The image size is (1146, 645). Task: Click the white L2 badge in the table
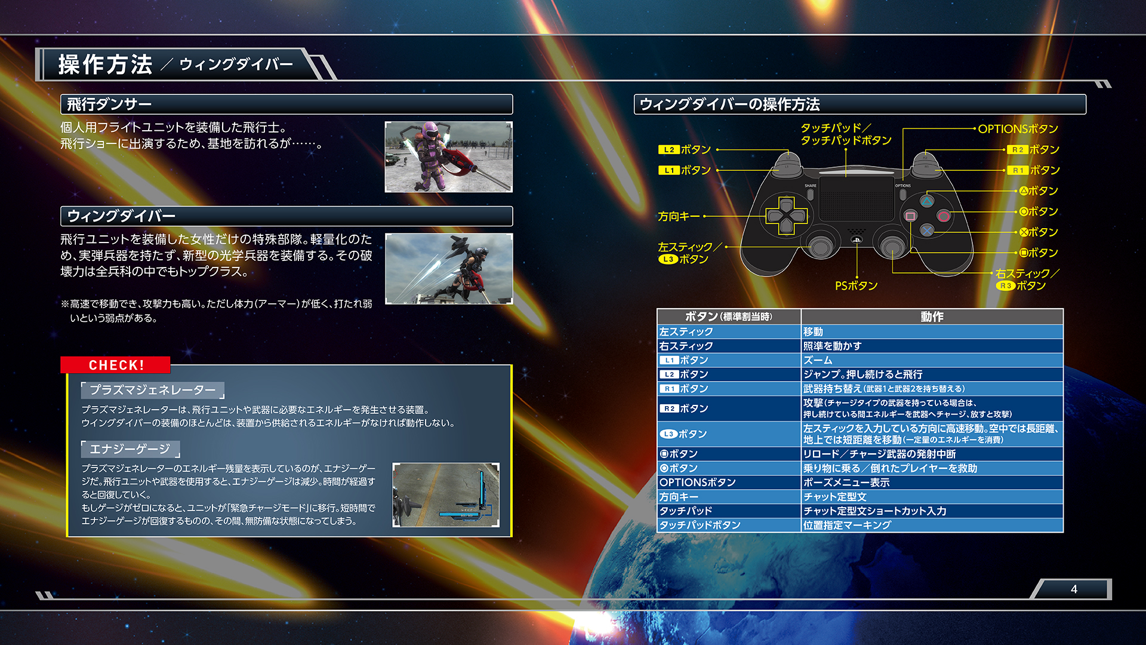pos(668,374)
